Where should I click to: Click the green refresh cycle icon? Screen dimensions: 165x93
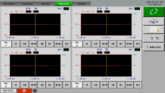(x=154, y=12)
